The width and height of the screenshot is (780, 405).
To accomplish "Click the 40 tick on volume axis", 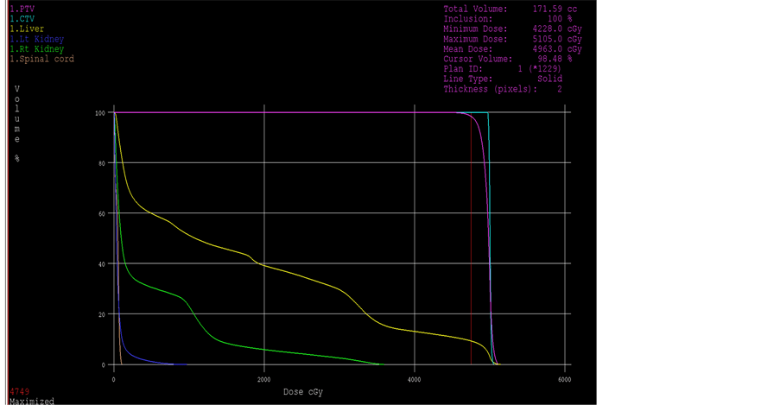I will [101, 264].
